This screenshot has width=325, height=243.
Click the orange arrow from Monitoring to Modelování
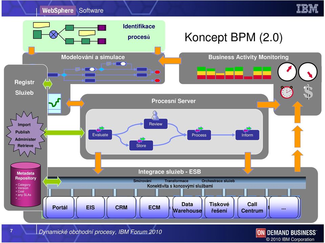click(x=170, y=61)
